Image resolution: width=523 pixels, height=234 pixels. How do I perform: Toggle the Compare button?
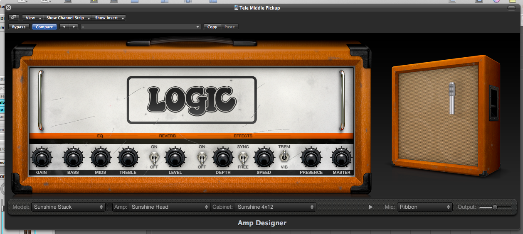click(x=44, y=27)
